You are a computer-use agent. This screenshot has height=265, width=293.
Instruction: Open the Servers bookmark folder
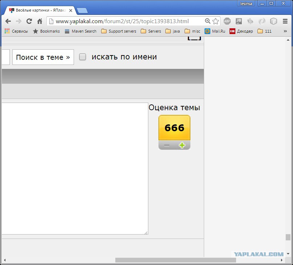tap(151, 31)
